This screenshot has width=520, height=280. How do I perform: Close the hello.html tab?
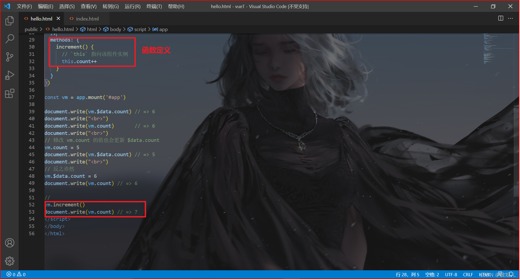click(58, 19)
